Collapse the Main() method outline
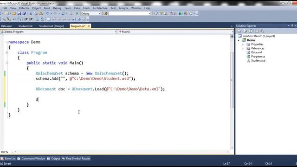 pyautogui.click(x=7, y=63)
